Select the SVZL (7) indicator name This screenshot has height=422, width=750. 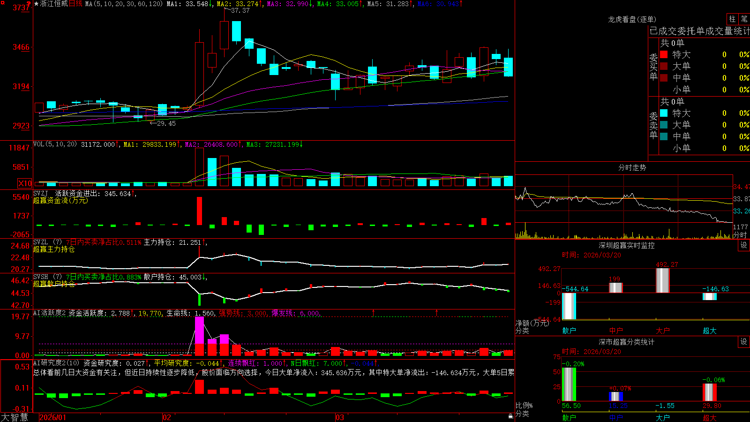47,242
